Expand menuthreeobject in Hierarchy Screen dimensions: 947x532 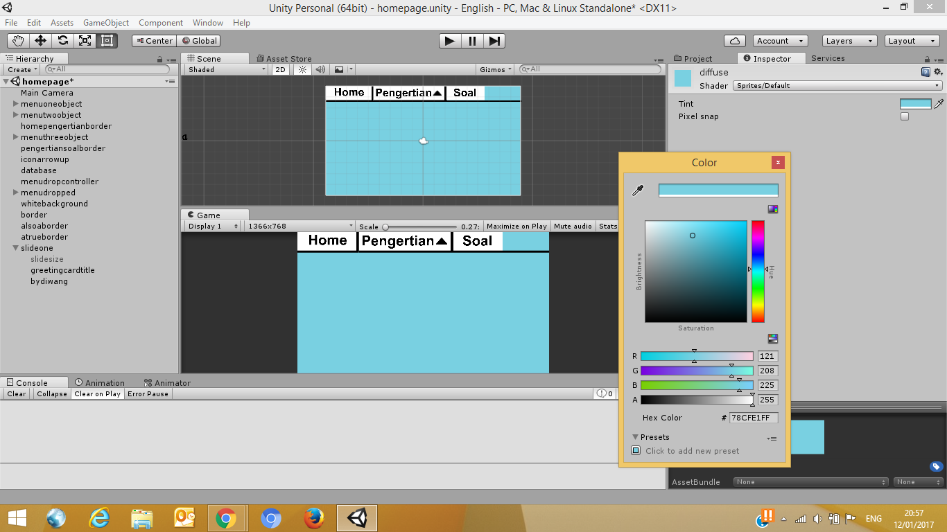(16, 137)
